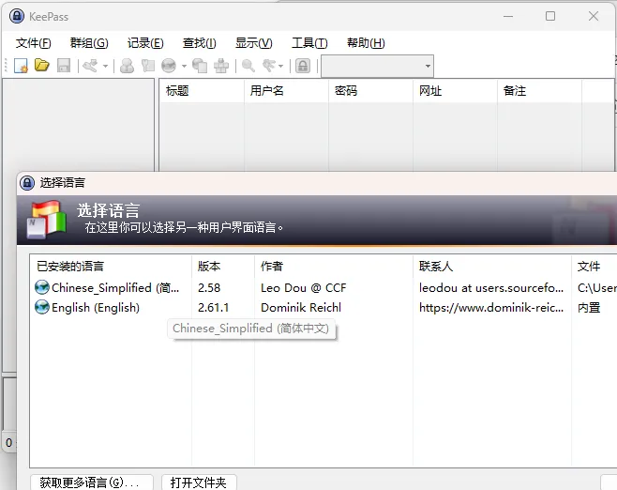Click the 作者 column header
This screenshot has height=490, width=617.
click(334, 267)
